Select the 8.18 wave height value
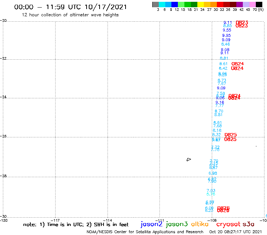 pos(217,131)
